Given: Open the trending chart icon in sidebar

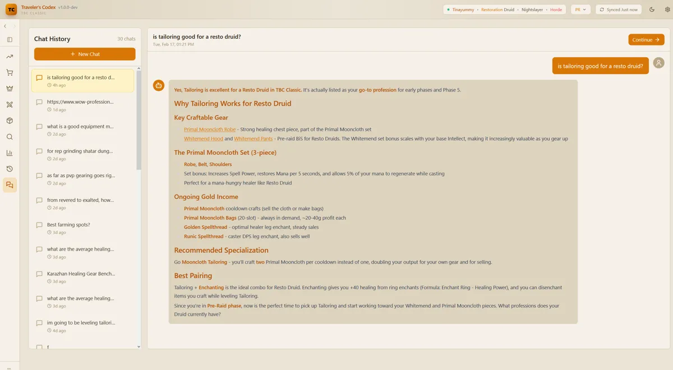Looking at the screenshot, I should click(10, 57).
